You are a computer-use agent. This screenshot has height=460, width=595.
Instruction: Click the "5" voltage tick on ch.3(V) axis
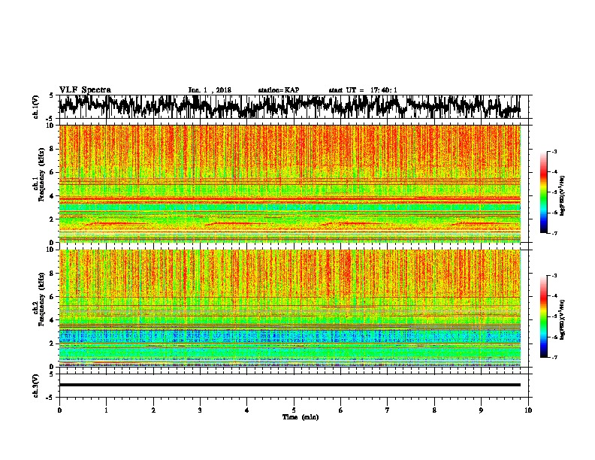(x=52, y=374)
